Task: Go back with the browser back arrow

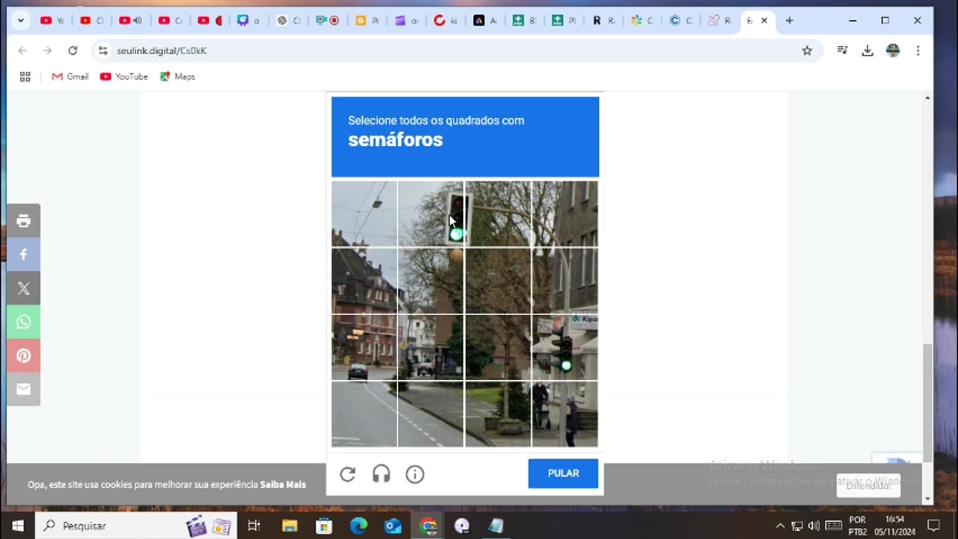Action: [22, 50]
